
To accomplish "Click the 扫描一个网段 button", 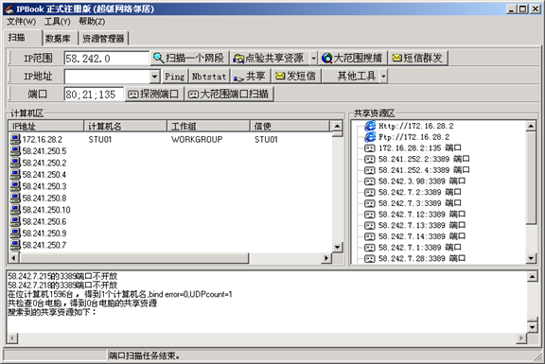I will pos(190,58).
